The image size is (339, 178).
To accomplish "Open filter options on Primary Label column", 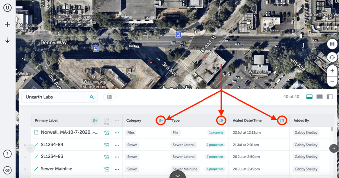I will click(x=95, y=120).
